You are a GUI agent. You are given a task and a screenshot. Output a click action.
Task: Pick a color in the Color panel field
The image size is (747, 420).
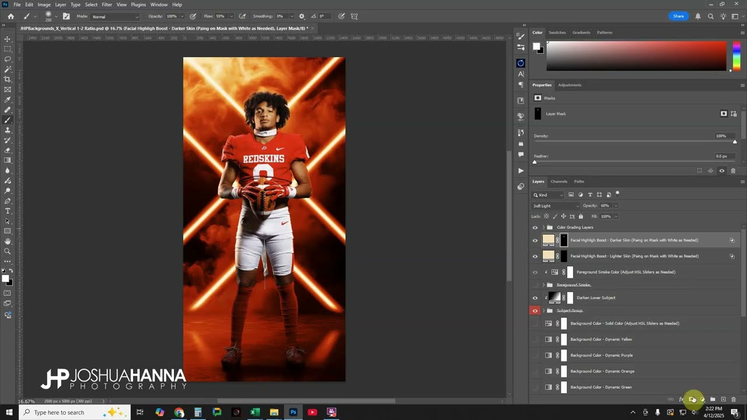point(636,56)
